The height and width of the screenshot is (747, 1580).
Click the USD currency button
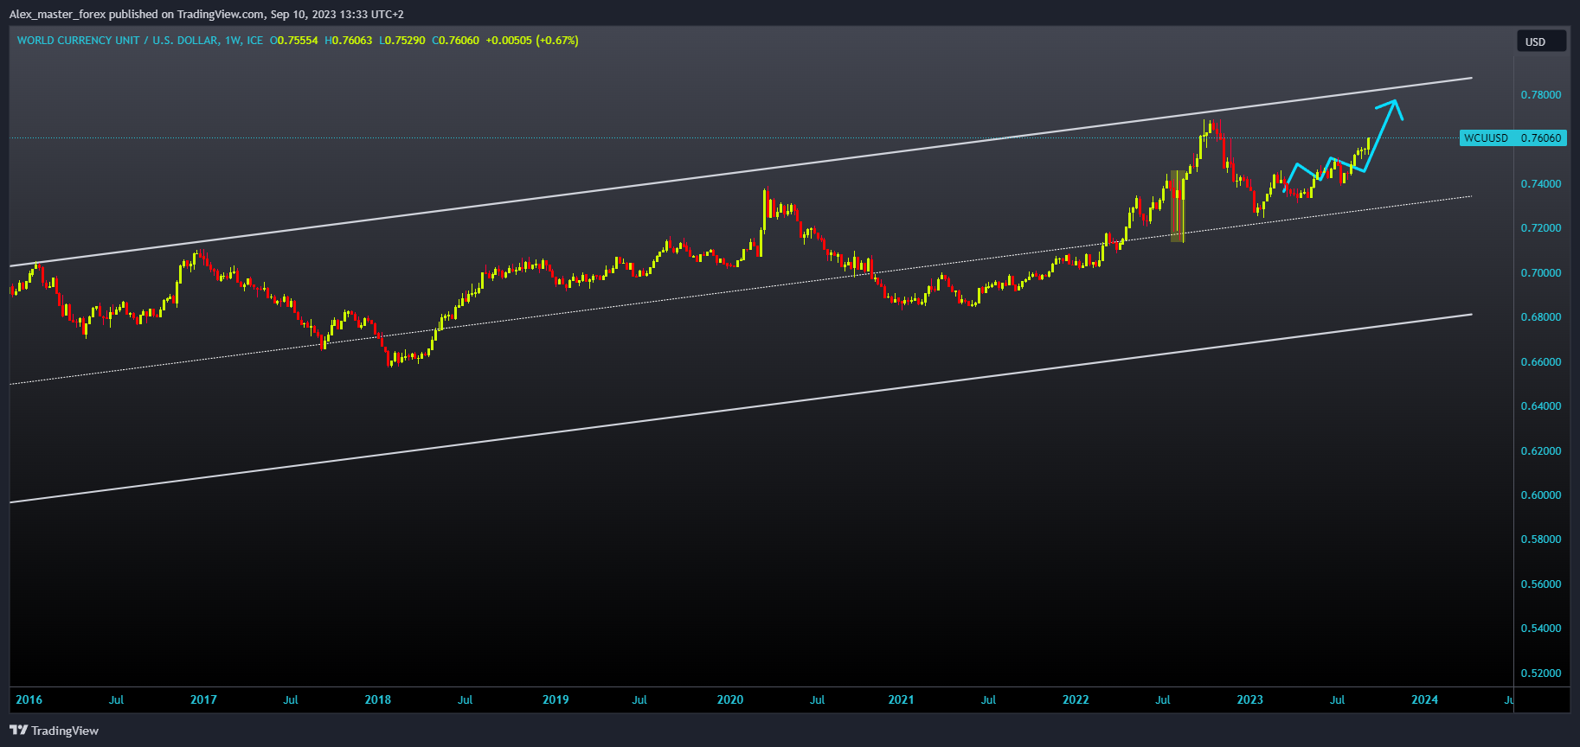(1541, 41)
